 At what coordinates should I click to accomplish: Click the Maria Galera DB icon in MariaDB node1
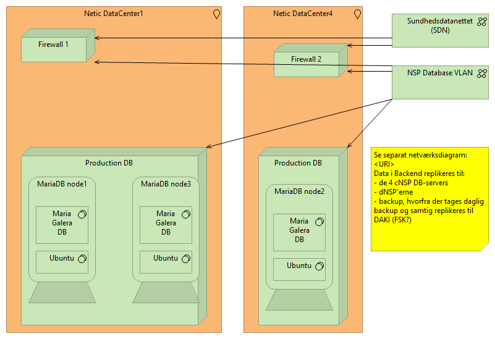coord(82,214)
